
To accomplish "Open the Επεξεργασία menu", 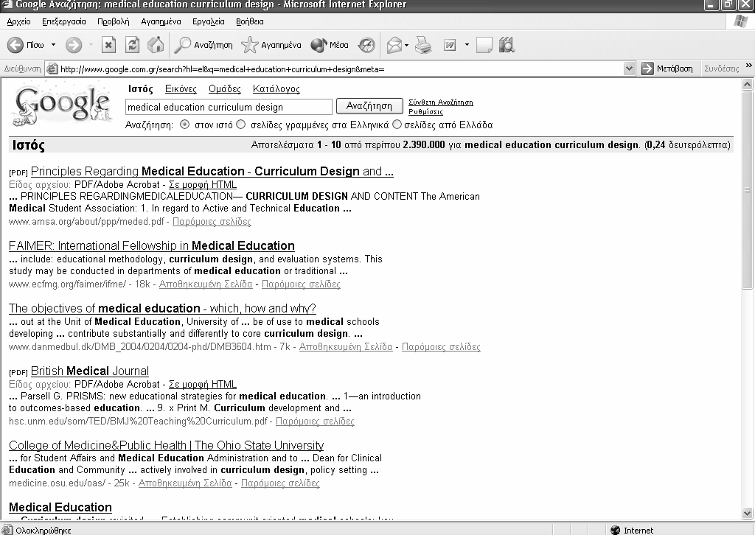I will tap(64, 21).
